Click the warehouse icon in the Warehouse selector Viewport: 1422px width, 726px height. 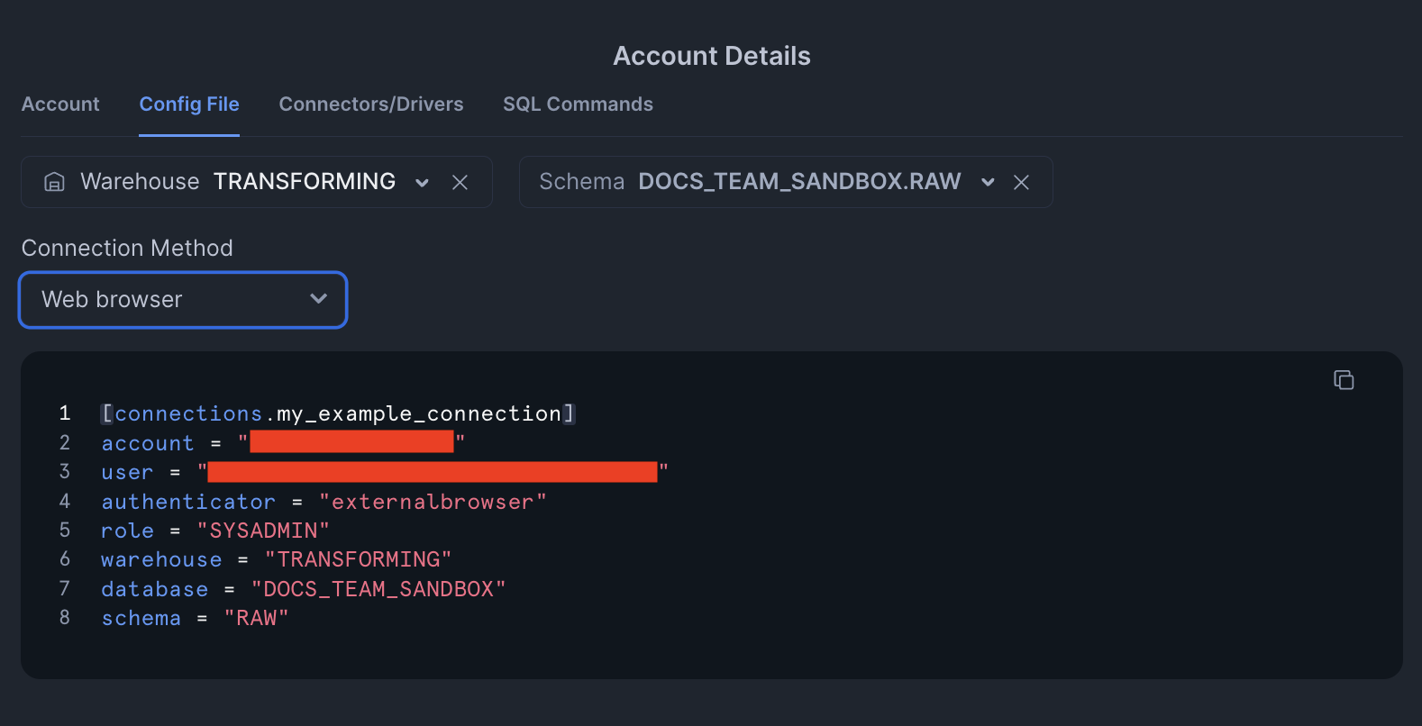54,181
